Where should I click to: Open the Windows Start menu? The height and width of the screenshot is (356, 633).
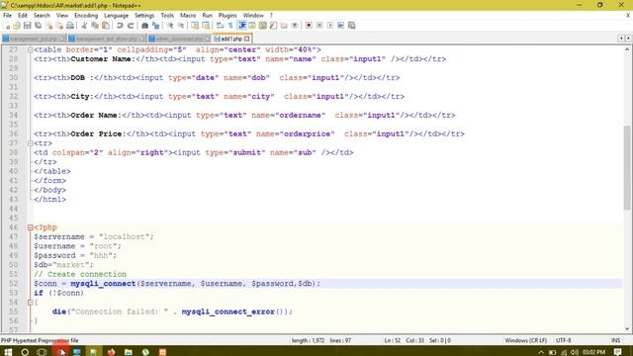[x=8, y=352]
